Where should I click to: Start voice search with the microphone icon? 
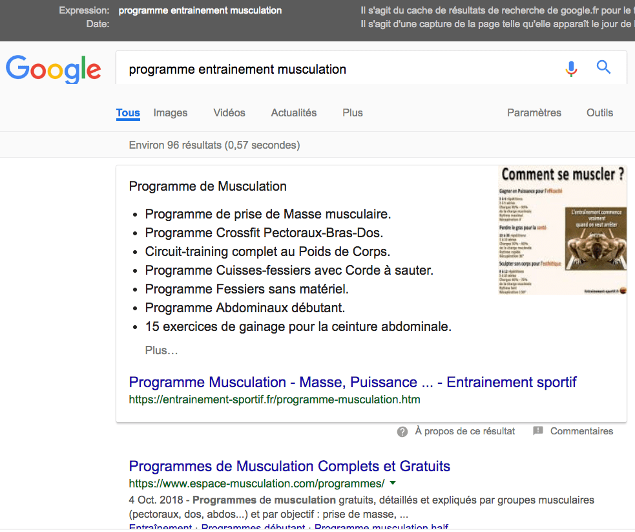pos(571,68)
